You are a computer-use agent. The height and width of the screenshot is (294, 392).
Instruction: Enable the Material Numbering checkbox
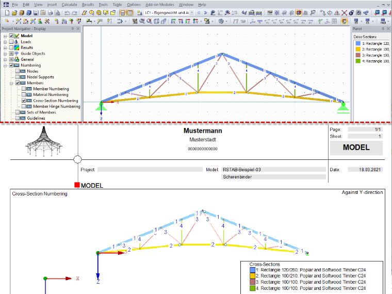click(24, 94)
